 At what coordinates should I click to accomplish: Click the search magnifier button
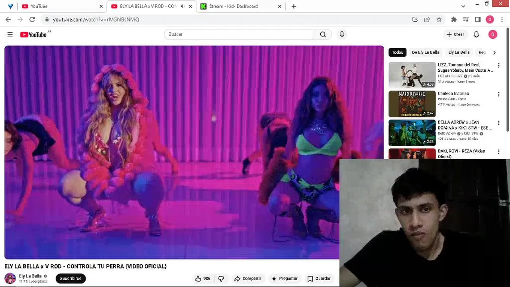tap(323, 34)
